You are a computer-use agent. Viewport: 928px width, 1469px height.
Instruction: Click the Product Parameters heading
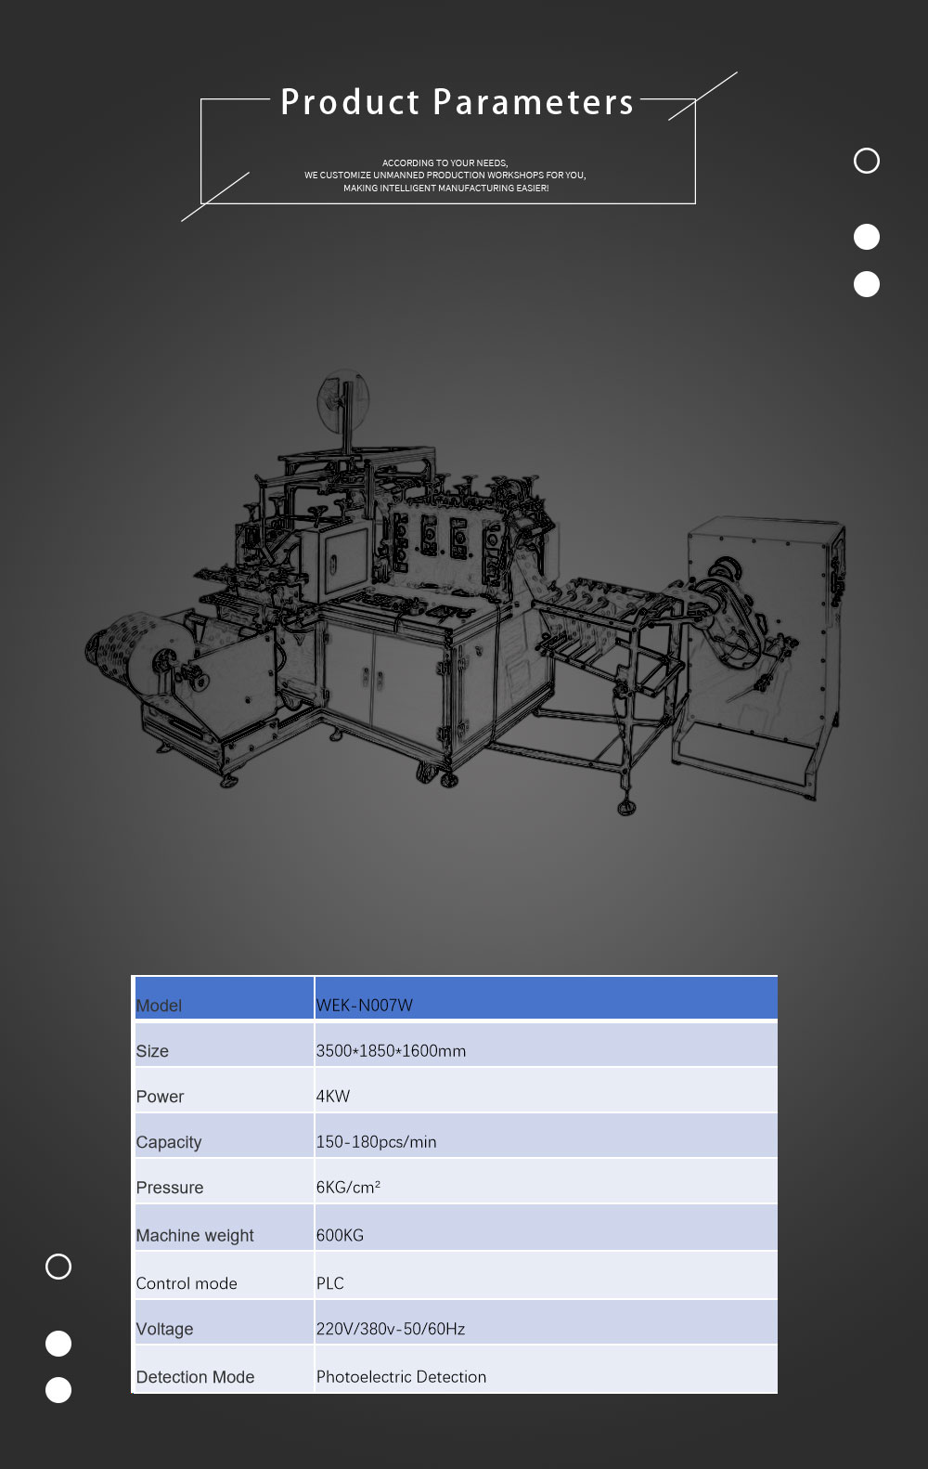click(457, 102)
